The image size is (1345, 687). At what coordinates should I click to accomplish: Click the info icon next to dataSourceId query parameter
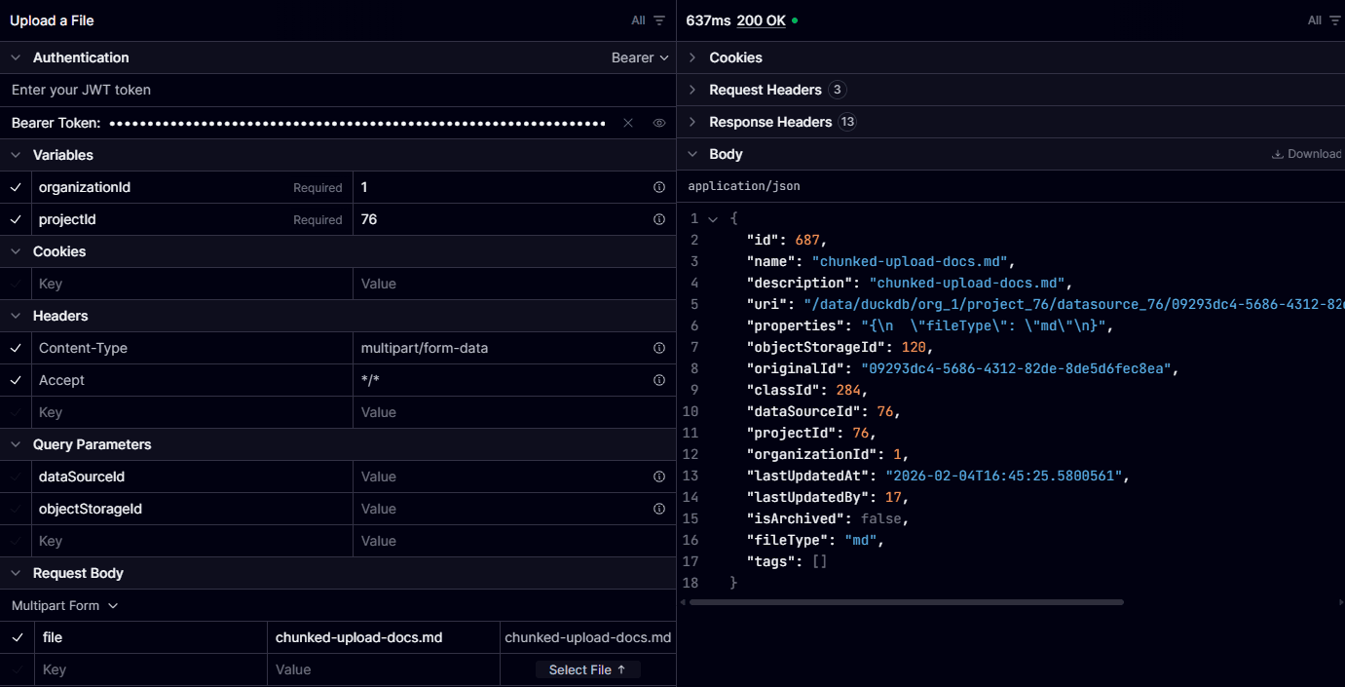[659, 477]
